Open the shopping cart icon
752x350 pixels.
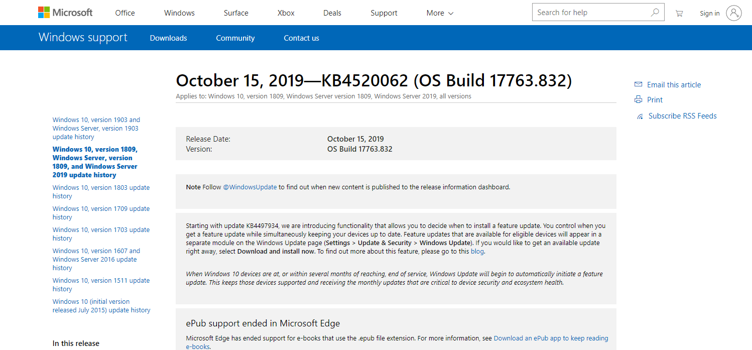[679, 14]
